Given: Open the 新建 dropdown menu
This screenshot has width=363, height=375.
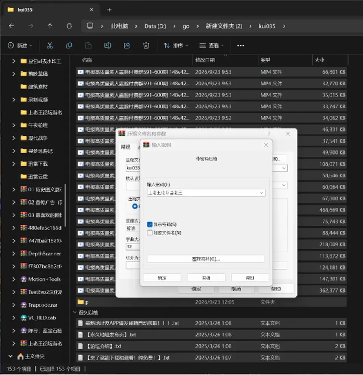Looking at the screenshot, I should coord(20,45).
